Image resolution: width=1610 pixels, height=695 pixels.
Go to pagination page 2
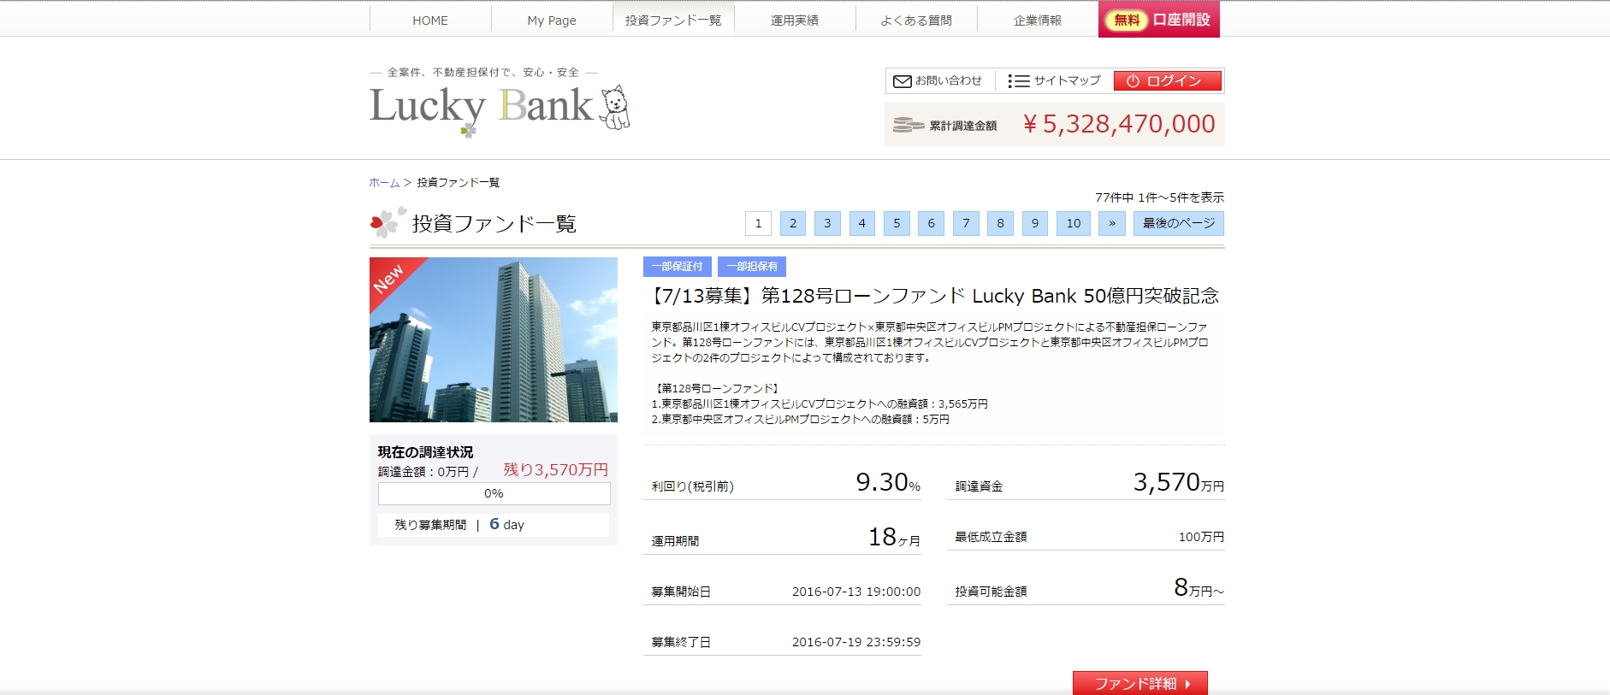click(793, 223)
